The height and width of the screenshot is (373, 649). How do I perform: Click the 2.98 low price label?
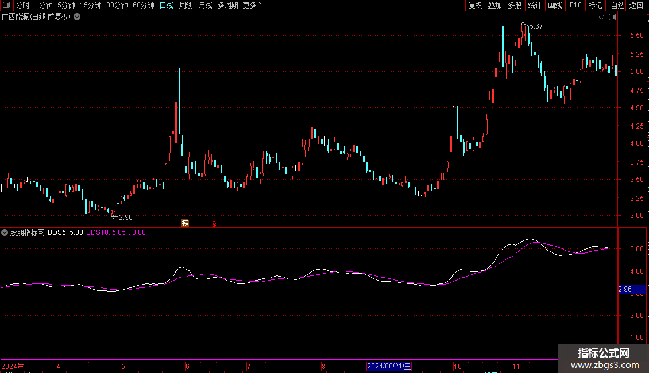coord(126,217)
